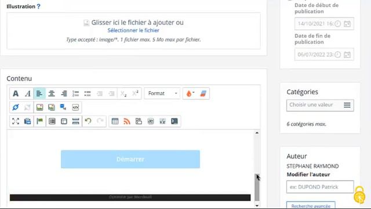Toggle the highlighted align left button
Image resolution: width=371 pixels, height=209 pixels.
(x=39, y=93)
